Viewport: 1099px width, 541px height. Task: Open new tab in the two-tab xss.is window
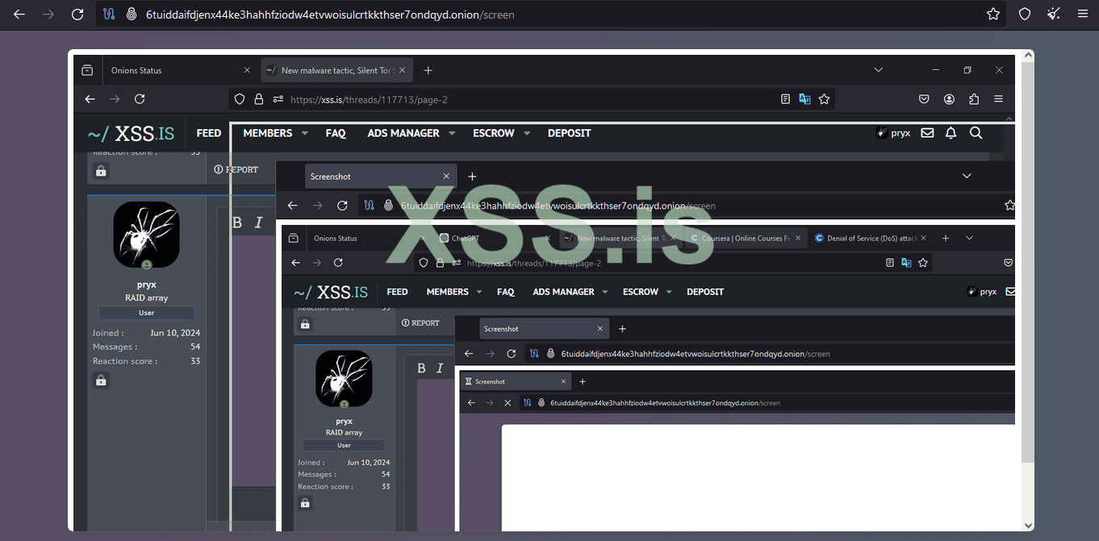tap(428, 70)
